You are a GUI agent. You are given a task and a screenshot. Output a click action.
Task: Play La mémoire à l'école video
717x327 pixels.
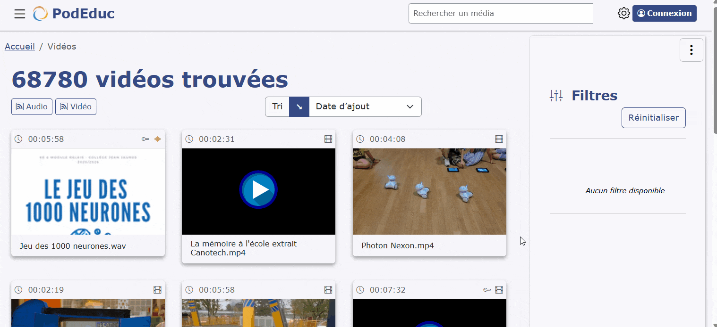tap(258, 190)
